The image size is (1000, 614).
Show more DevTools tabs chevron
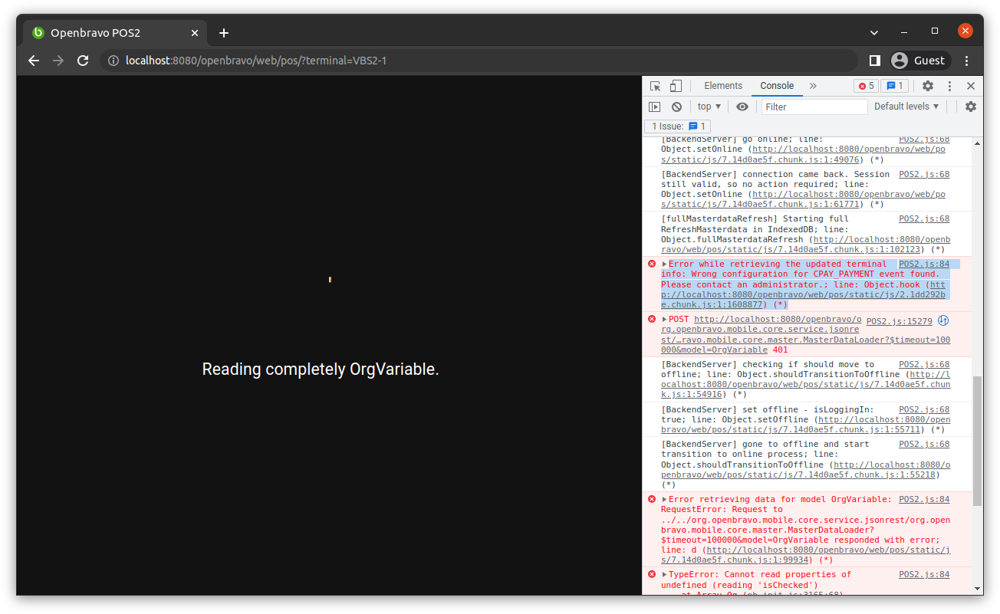click(x=813, y=86)
